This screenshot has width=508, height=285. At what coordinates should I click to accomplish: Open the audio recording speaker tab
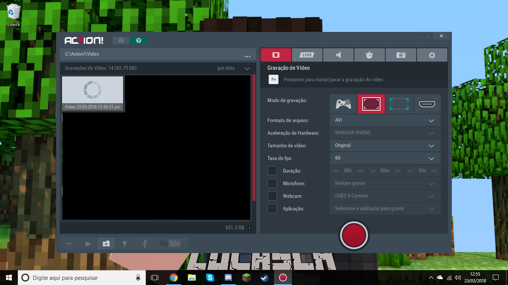[x=338, y=55]
